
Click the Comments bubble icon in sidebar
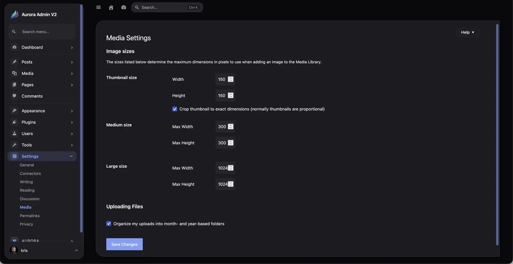click(14, 96)
